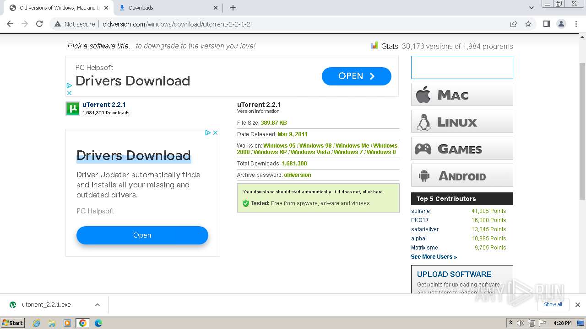Open contributor Matrixisme's profile
Viewport: 586px width, 329px height.
point(424,248)
